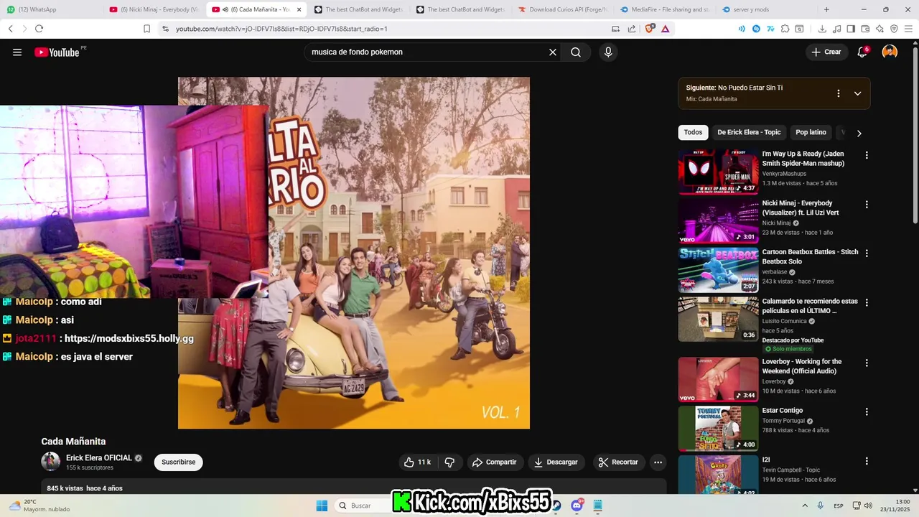Viewport: 919px width, 517px height.
Task: Open options for Estar Contigo video
Action: tap(867, 412)
